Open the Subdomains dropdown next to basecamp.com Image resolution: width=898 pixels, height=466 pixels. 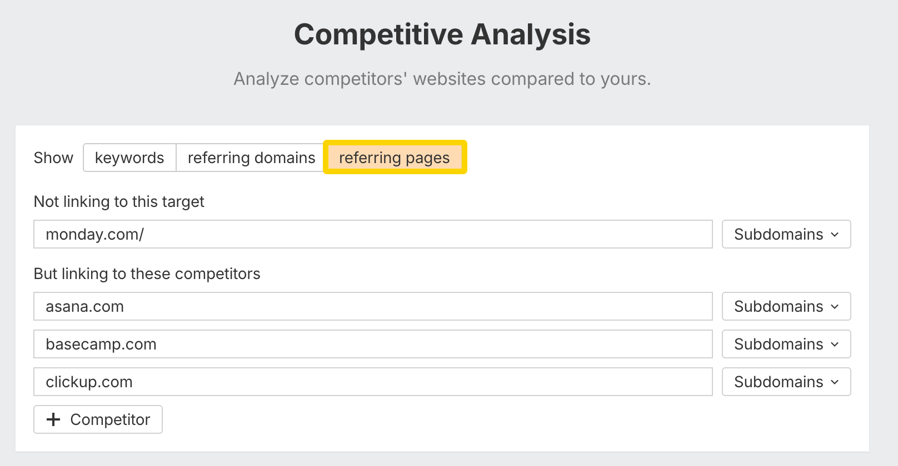[786, 344]
